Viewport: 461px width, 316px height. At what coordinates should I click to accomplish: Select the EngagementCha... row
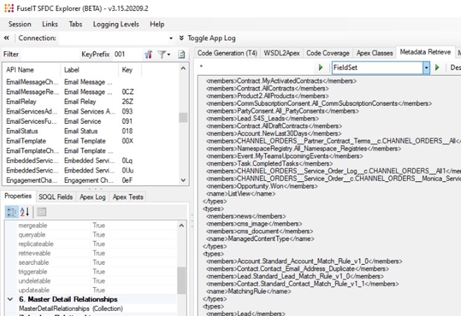click(90, 180)
